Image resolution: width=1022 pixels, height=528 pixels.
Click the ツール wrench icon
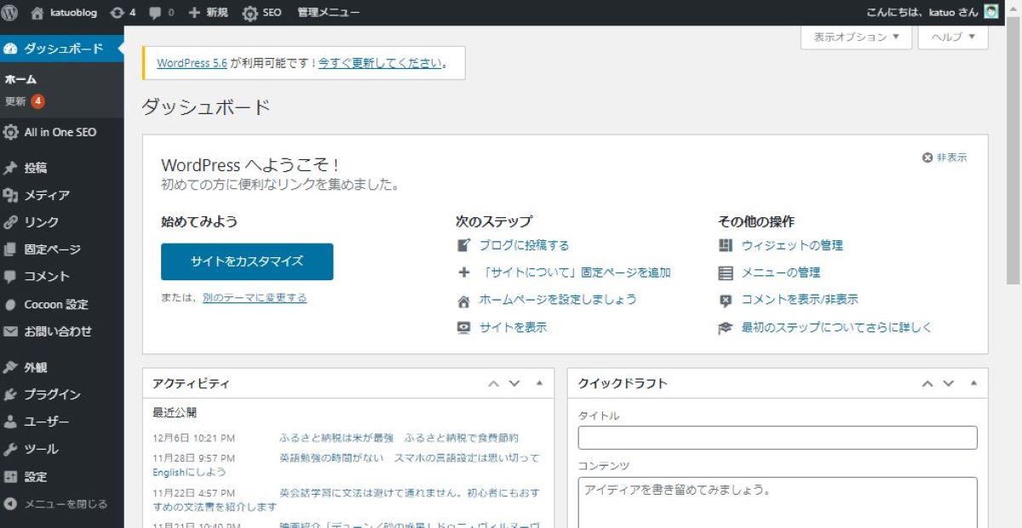pos(10,449)
